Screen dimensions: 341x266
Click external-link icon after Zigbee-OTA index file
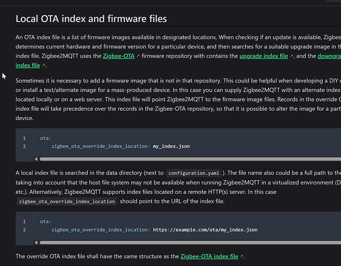pyautogui.click(x=241, y=256)
